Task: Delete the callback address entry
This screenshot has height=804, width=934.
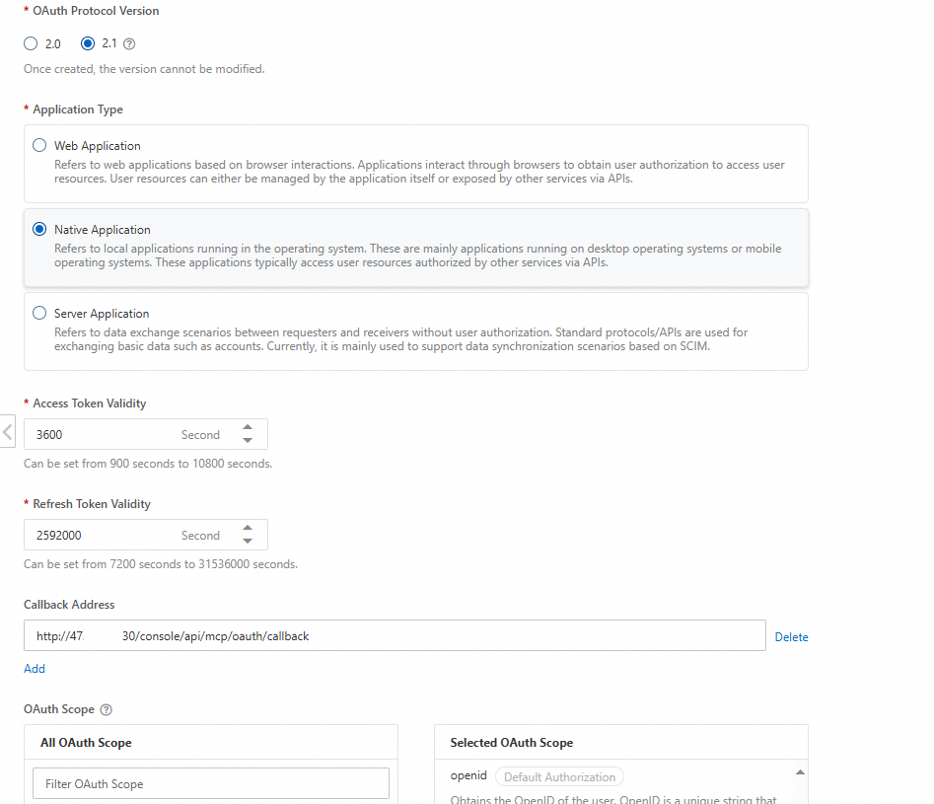Action: click(x=791, y=636)
